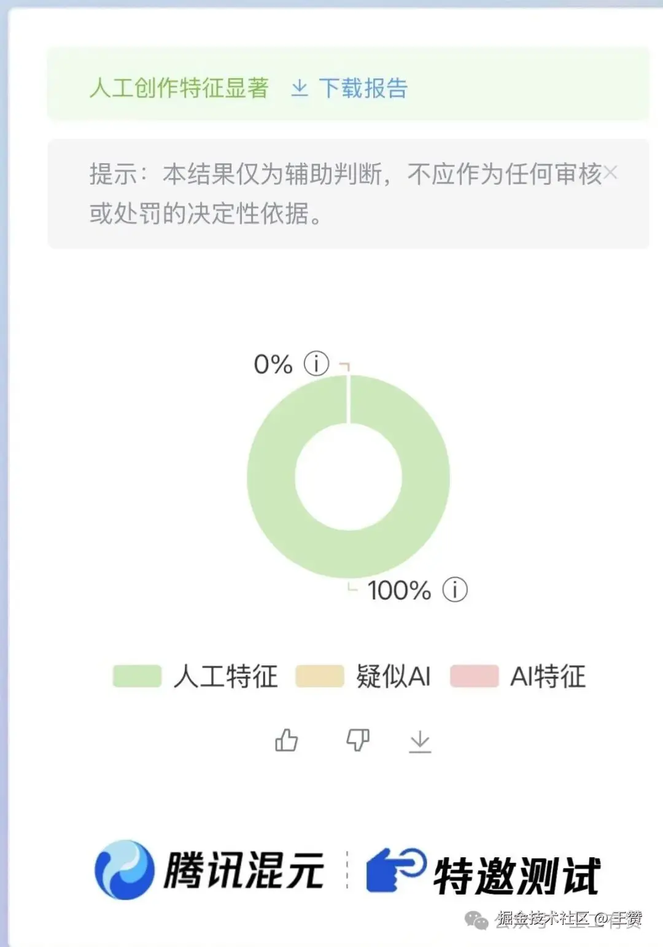Click the 0% label on the chart
The width and height of the screenshot is (663, 947).
click(x=273, y=364)
